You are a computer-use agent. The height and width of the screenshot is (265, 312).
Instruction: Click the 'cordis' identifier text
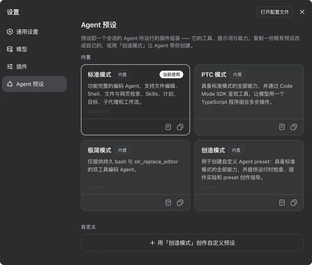coord(209,187)
